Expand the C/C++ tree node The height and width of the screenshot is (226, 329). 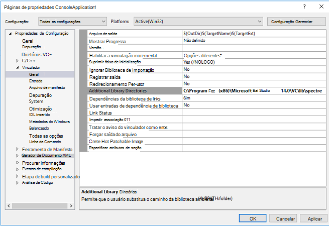pos(18,61)
